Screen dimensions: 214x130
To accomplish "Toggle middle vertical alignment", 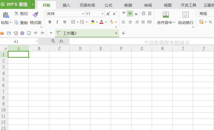I will tap(130, 14).
